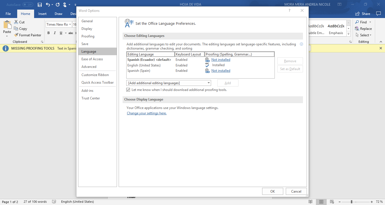Image resolution: width=385 pixels, height=205 pixels.
Task: Open the 'Add additional editing languages' dropdown
Action: pyautogui.click(x=169, y=83)
